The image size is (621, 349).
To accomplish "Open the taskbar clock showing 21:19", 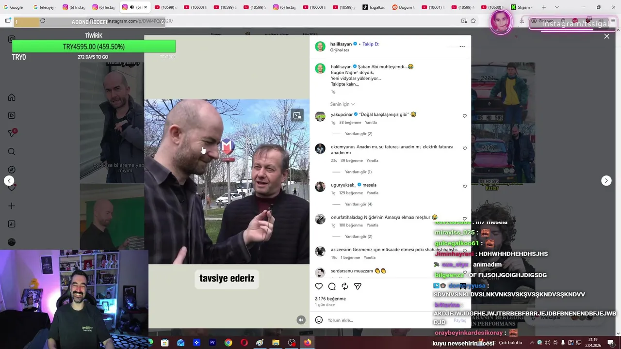I will click(x=593, y=342).
